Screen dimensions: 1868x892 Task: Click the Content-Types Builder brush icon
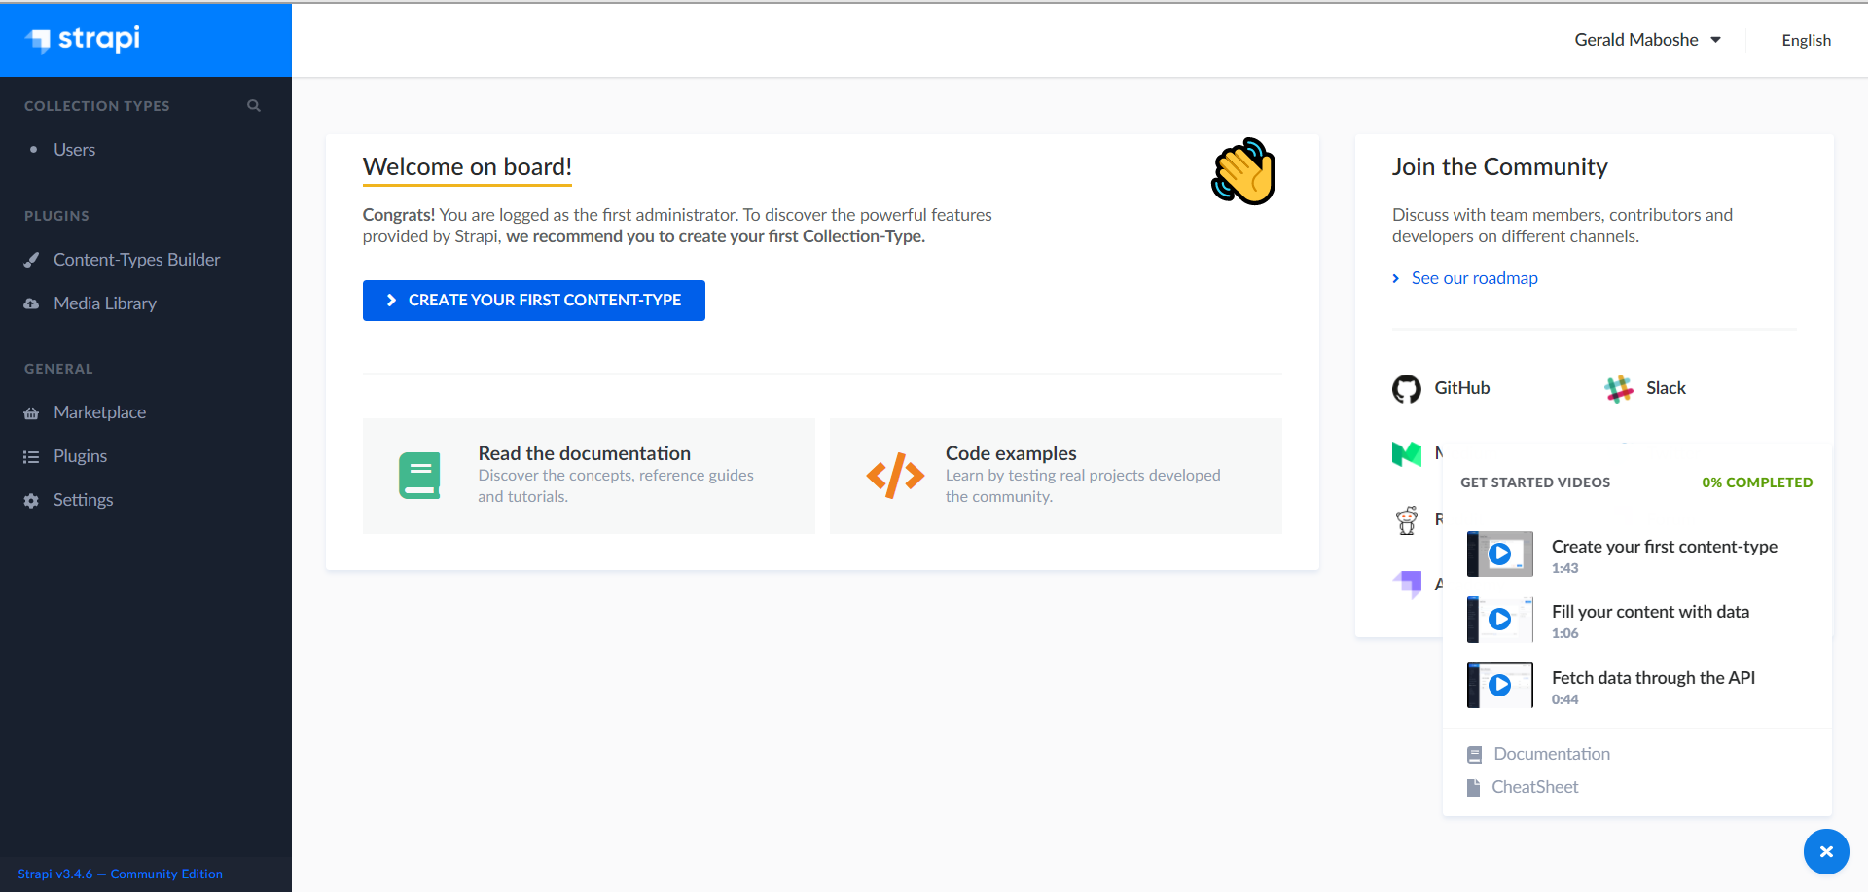point(31,260)
